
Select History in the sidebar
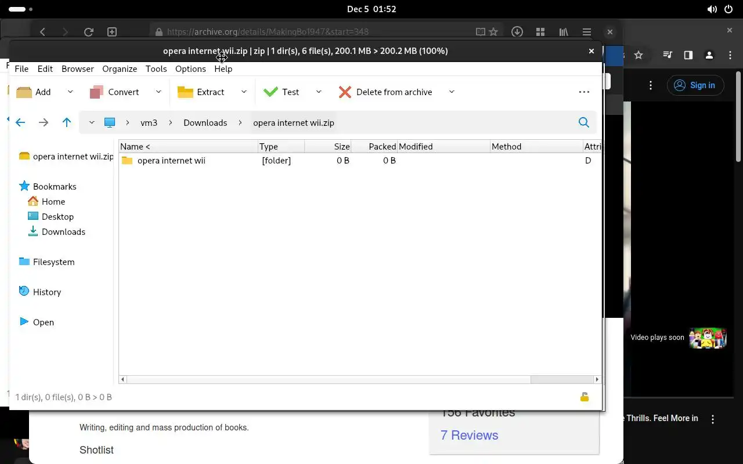(x=39, y=292)
